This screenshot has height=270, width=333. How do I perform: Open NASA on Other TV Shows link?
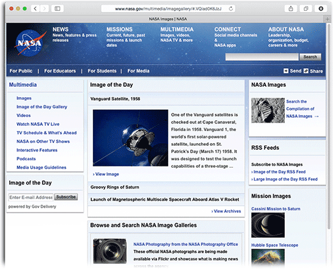(43, 141)
